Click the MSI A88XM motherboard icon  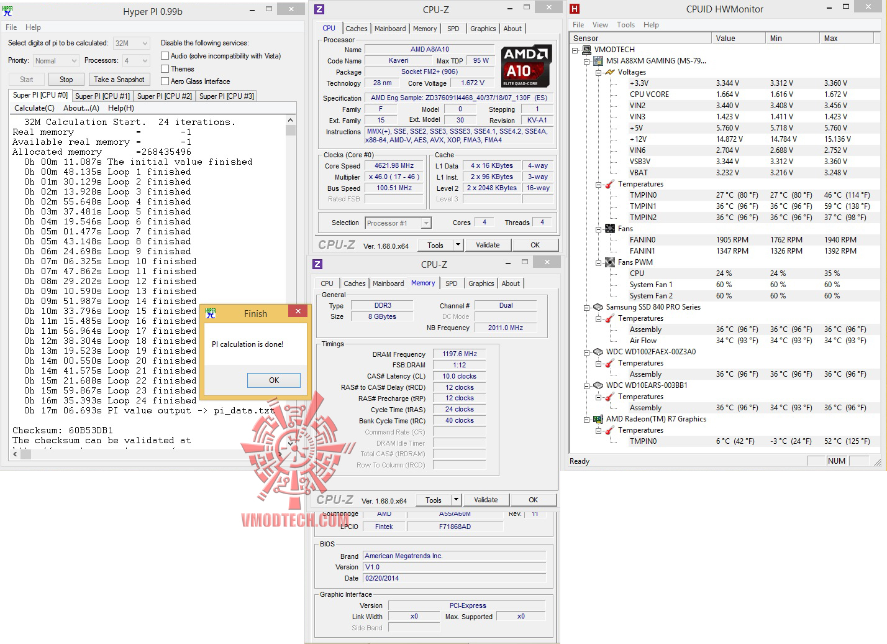tap(598, 61)
